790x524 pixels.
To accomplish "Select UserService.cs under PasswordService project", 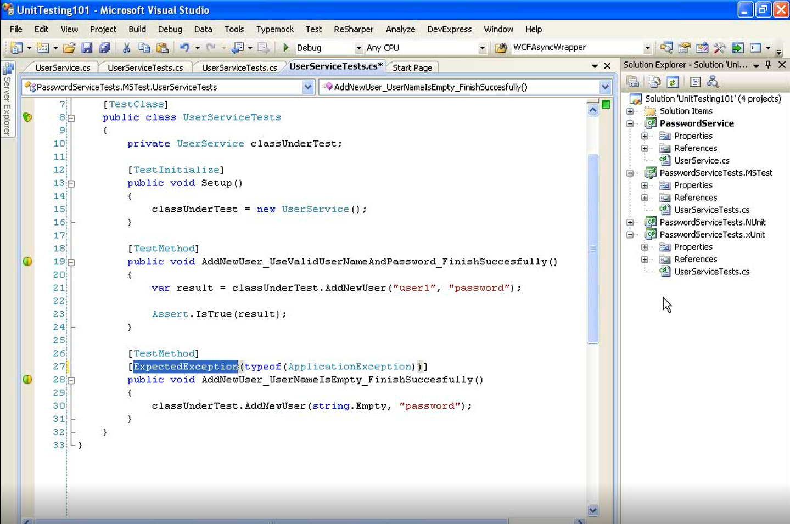I will [x=702, y=160].
